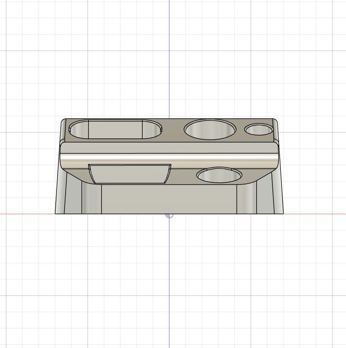Select the circular hole on the lower ledge

pos(219,176)
